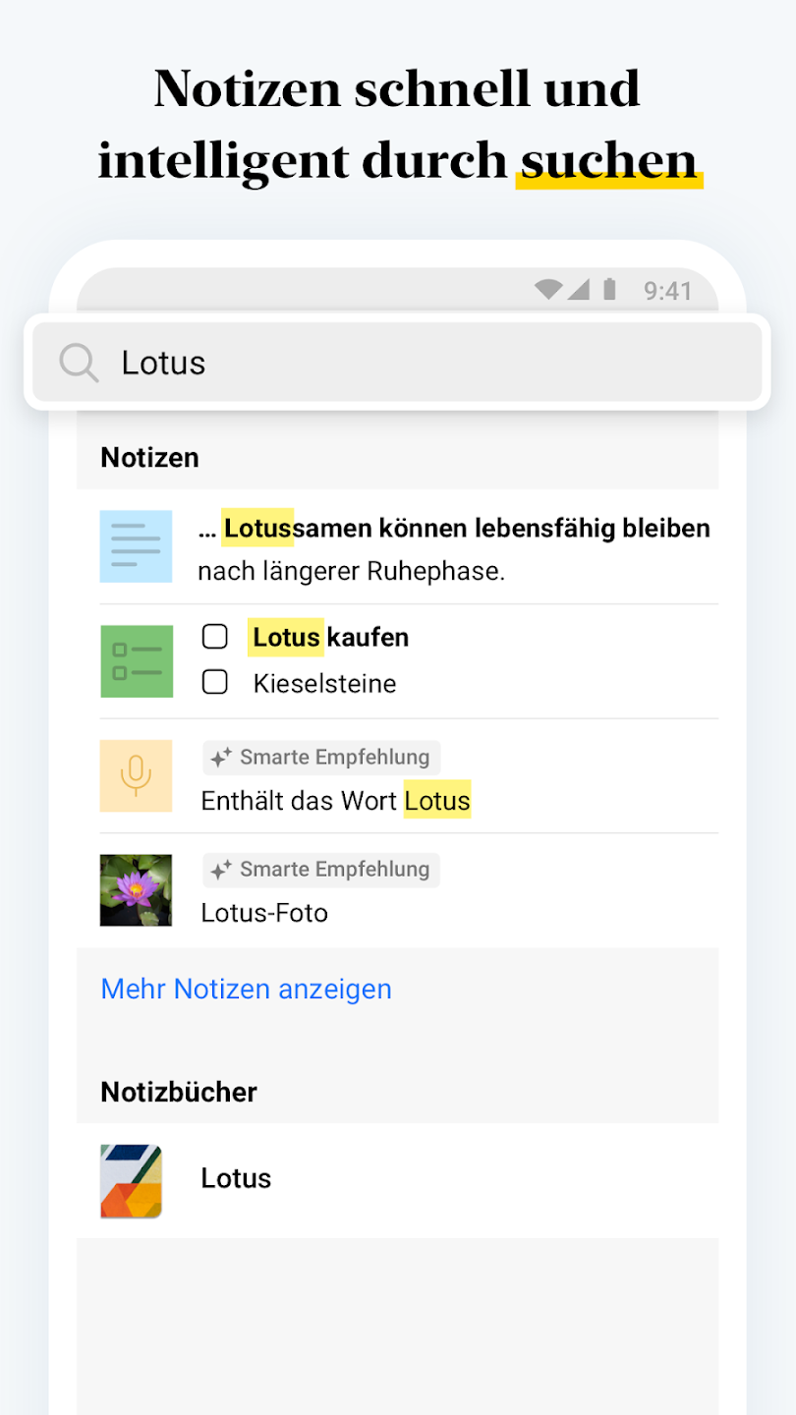Click Mehr Notizen anzeigen link
The width and height of the screenshot is (796, 1415).
246,989
